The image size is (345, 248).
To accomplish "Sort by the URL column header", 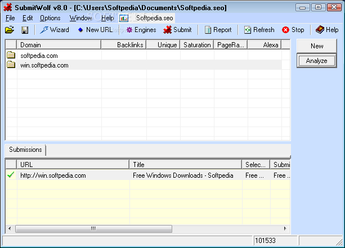I will 73,165.
